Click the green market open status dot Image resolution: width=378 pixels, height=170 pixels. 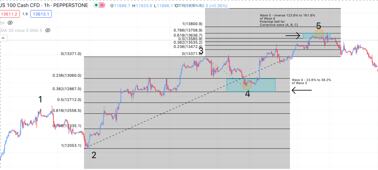click(x=96, y=5)
